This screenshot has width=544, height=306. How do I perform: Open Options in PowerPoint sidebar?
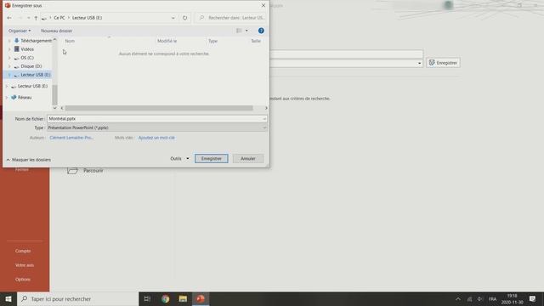[x=23, y=280]
